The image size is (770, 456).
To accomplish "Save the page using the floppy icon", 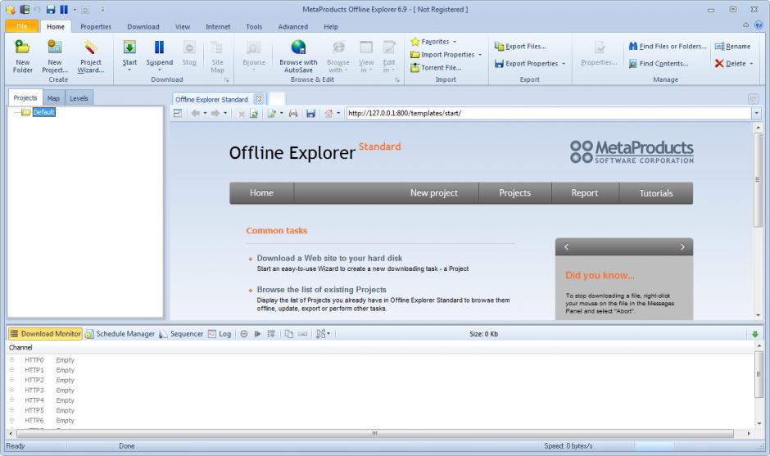I will (310, 114).
